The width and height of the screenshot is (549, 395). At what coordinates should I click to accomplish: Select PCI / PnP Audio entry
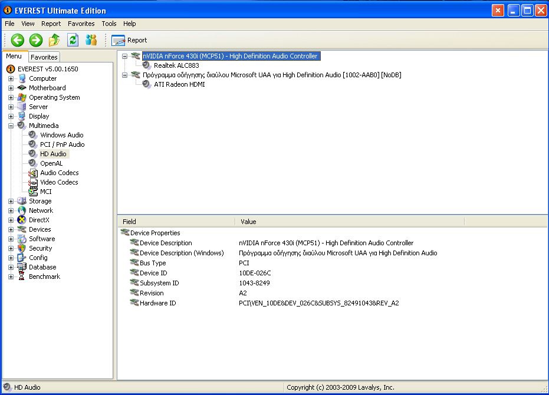pos(63,144)
